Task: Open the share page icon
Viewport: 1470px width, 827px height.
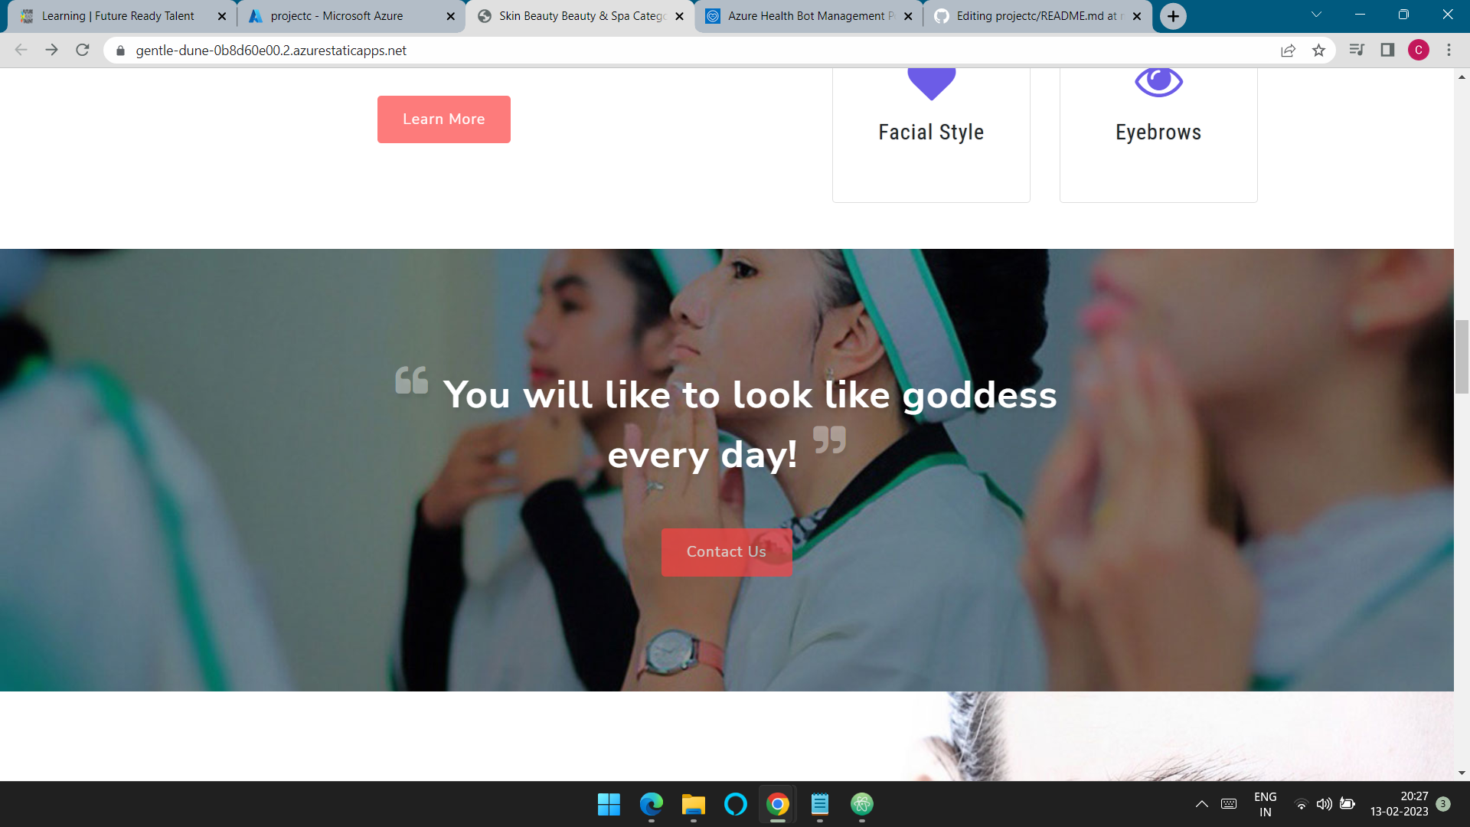Action: (x=1288, y=51)
